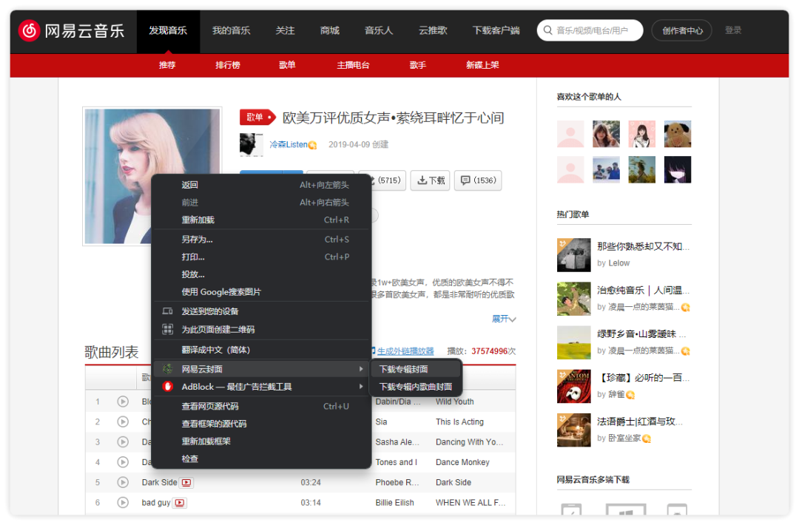Viewport: 799px width, 525px height.
Task: Click the 网易云封面 extension icon
Action: coord(167,369)
